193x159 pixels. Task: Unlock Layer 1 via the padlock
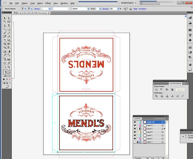coord(138,142)
